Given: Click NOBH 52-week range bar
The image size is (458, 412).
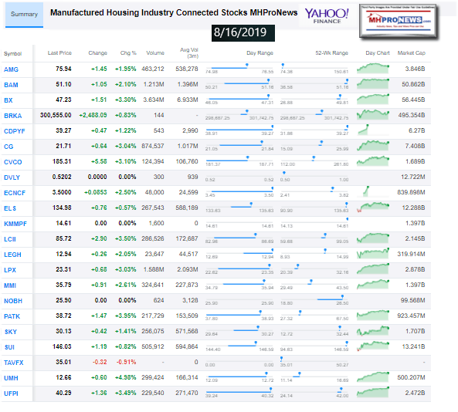Looking at the screenshot, I should (x=314, y=299).
